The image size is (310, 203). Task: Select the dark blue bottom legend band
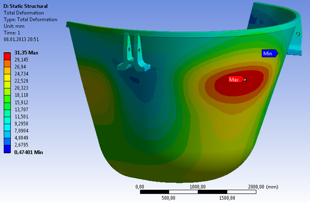tap(7, 149)
